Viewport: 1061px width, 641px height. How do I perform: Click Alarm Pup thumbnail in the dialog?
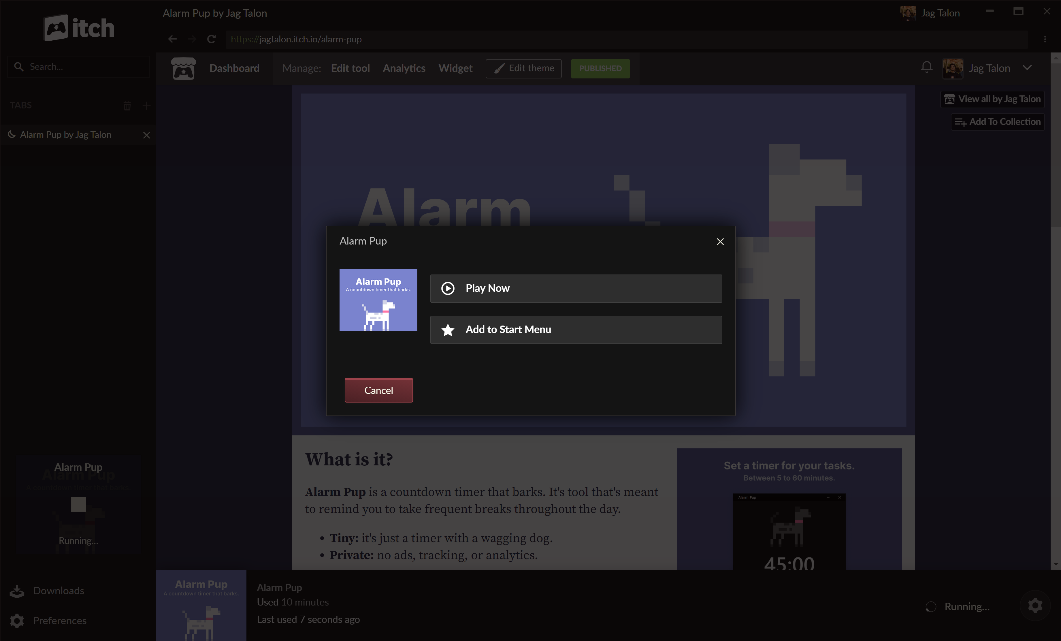pyautogui.click(x=378, y=300)
